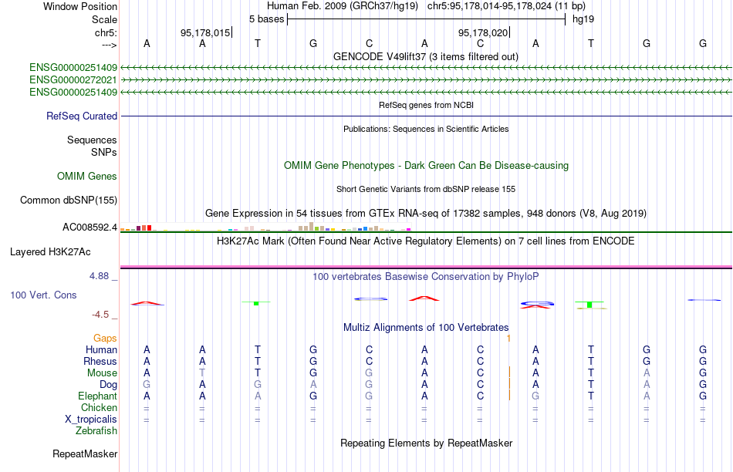The image size is (733, 472).
Task: Click the 5 bases scale bar
Action: coord(426,19)
